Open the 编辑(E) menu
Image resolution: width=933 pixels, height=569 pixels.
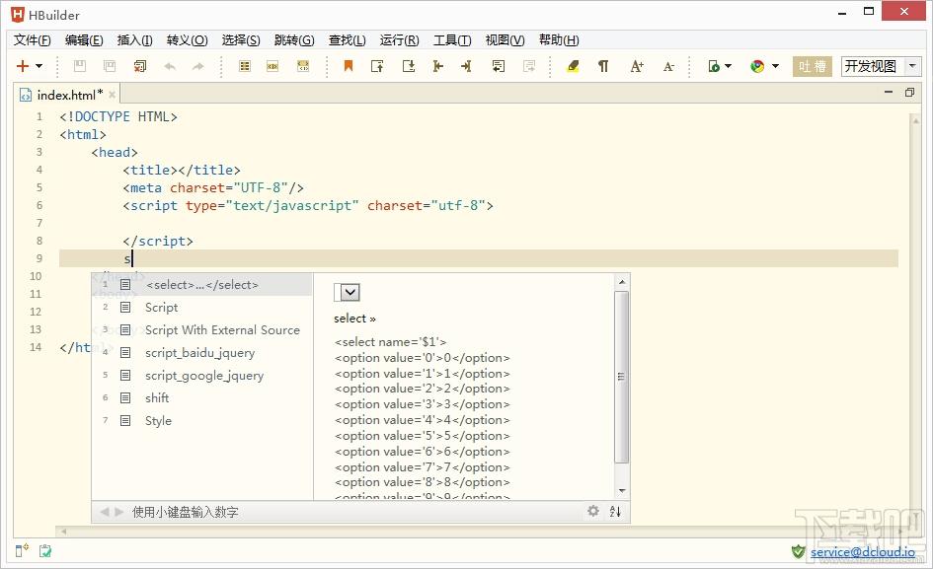coord(84,39)
